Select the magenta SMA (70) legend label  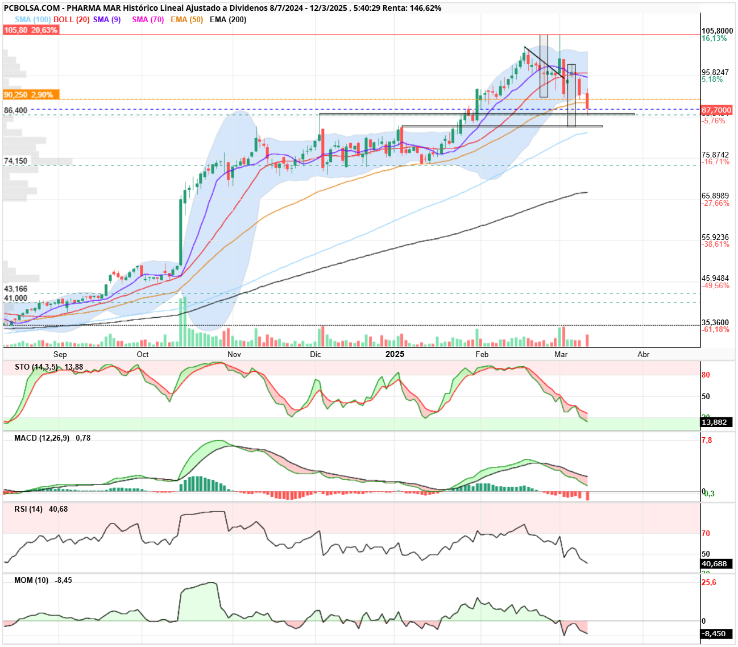(x=148, y=19)
